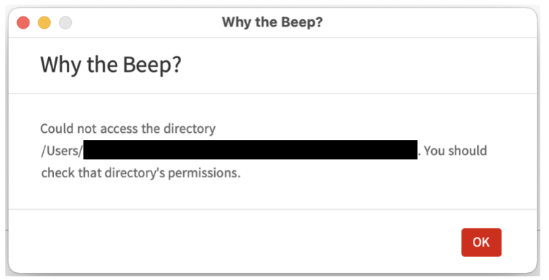Close the dialog with the red window button
The image size is (549, 280).
(24, 23)
